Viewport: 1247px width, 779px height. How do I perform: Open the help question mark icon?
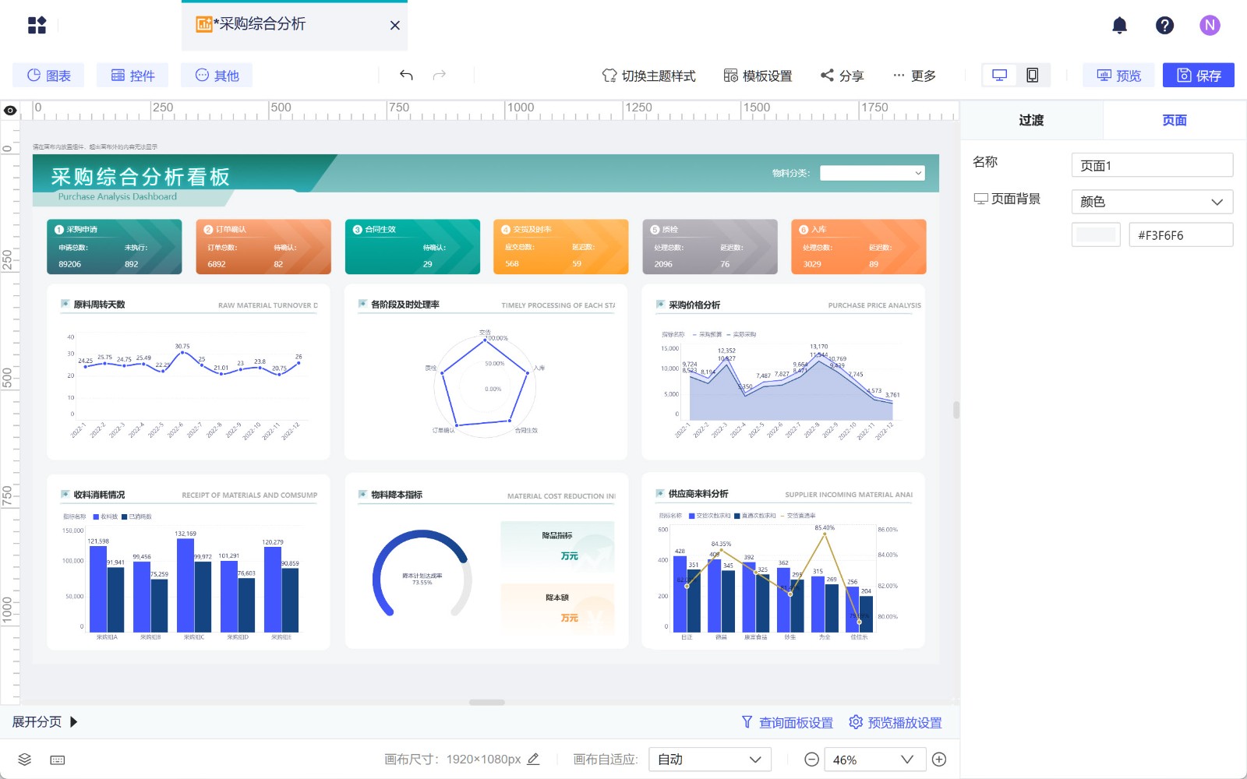click(1164, 25)
